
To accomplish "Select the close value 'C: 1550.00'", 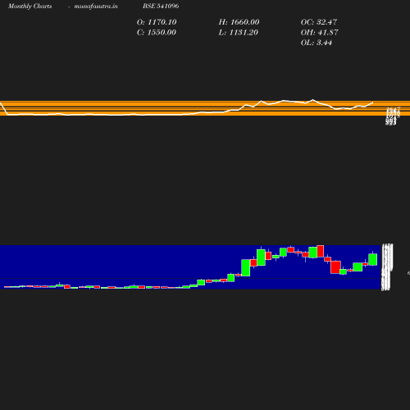I will [x=157, y=32].
